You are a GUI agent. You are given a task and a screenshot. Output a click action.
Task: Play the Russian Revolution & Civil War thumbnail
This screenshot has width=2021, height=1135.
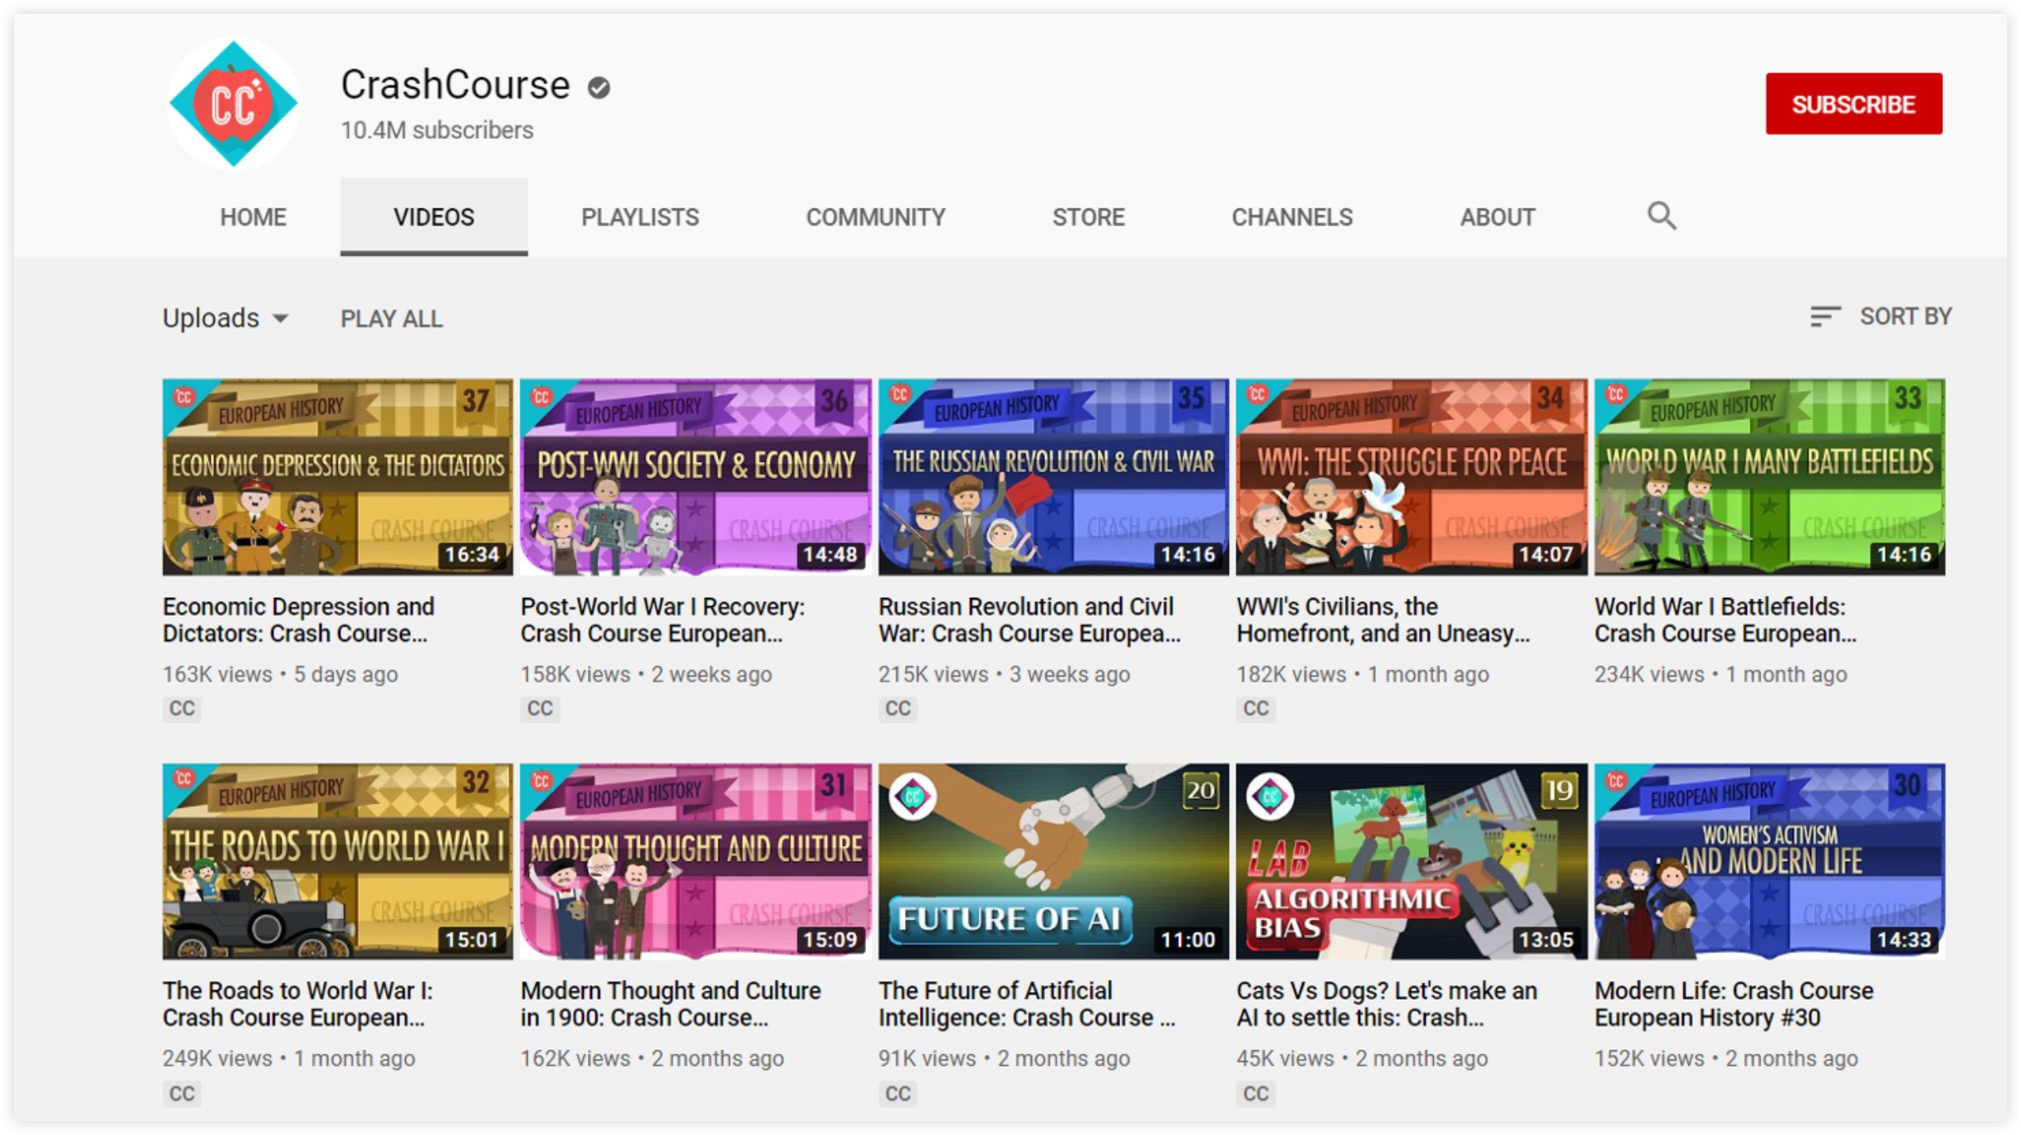coord(1054,477)
